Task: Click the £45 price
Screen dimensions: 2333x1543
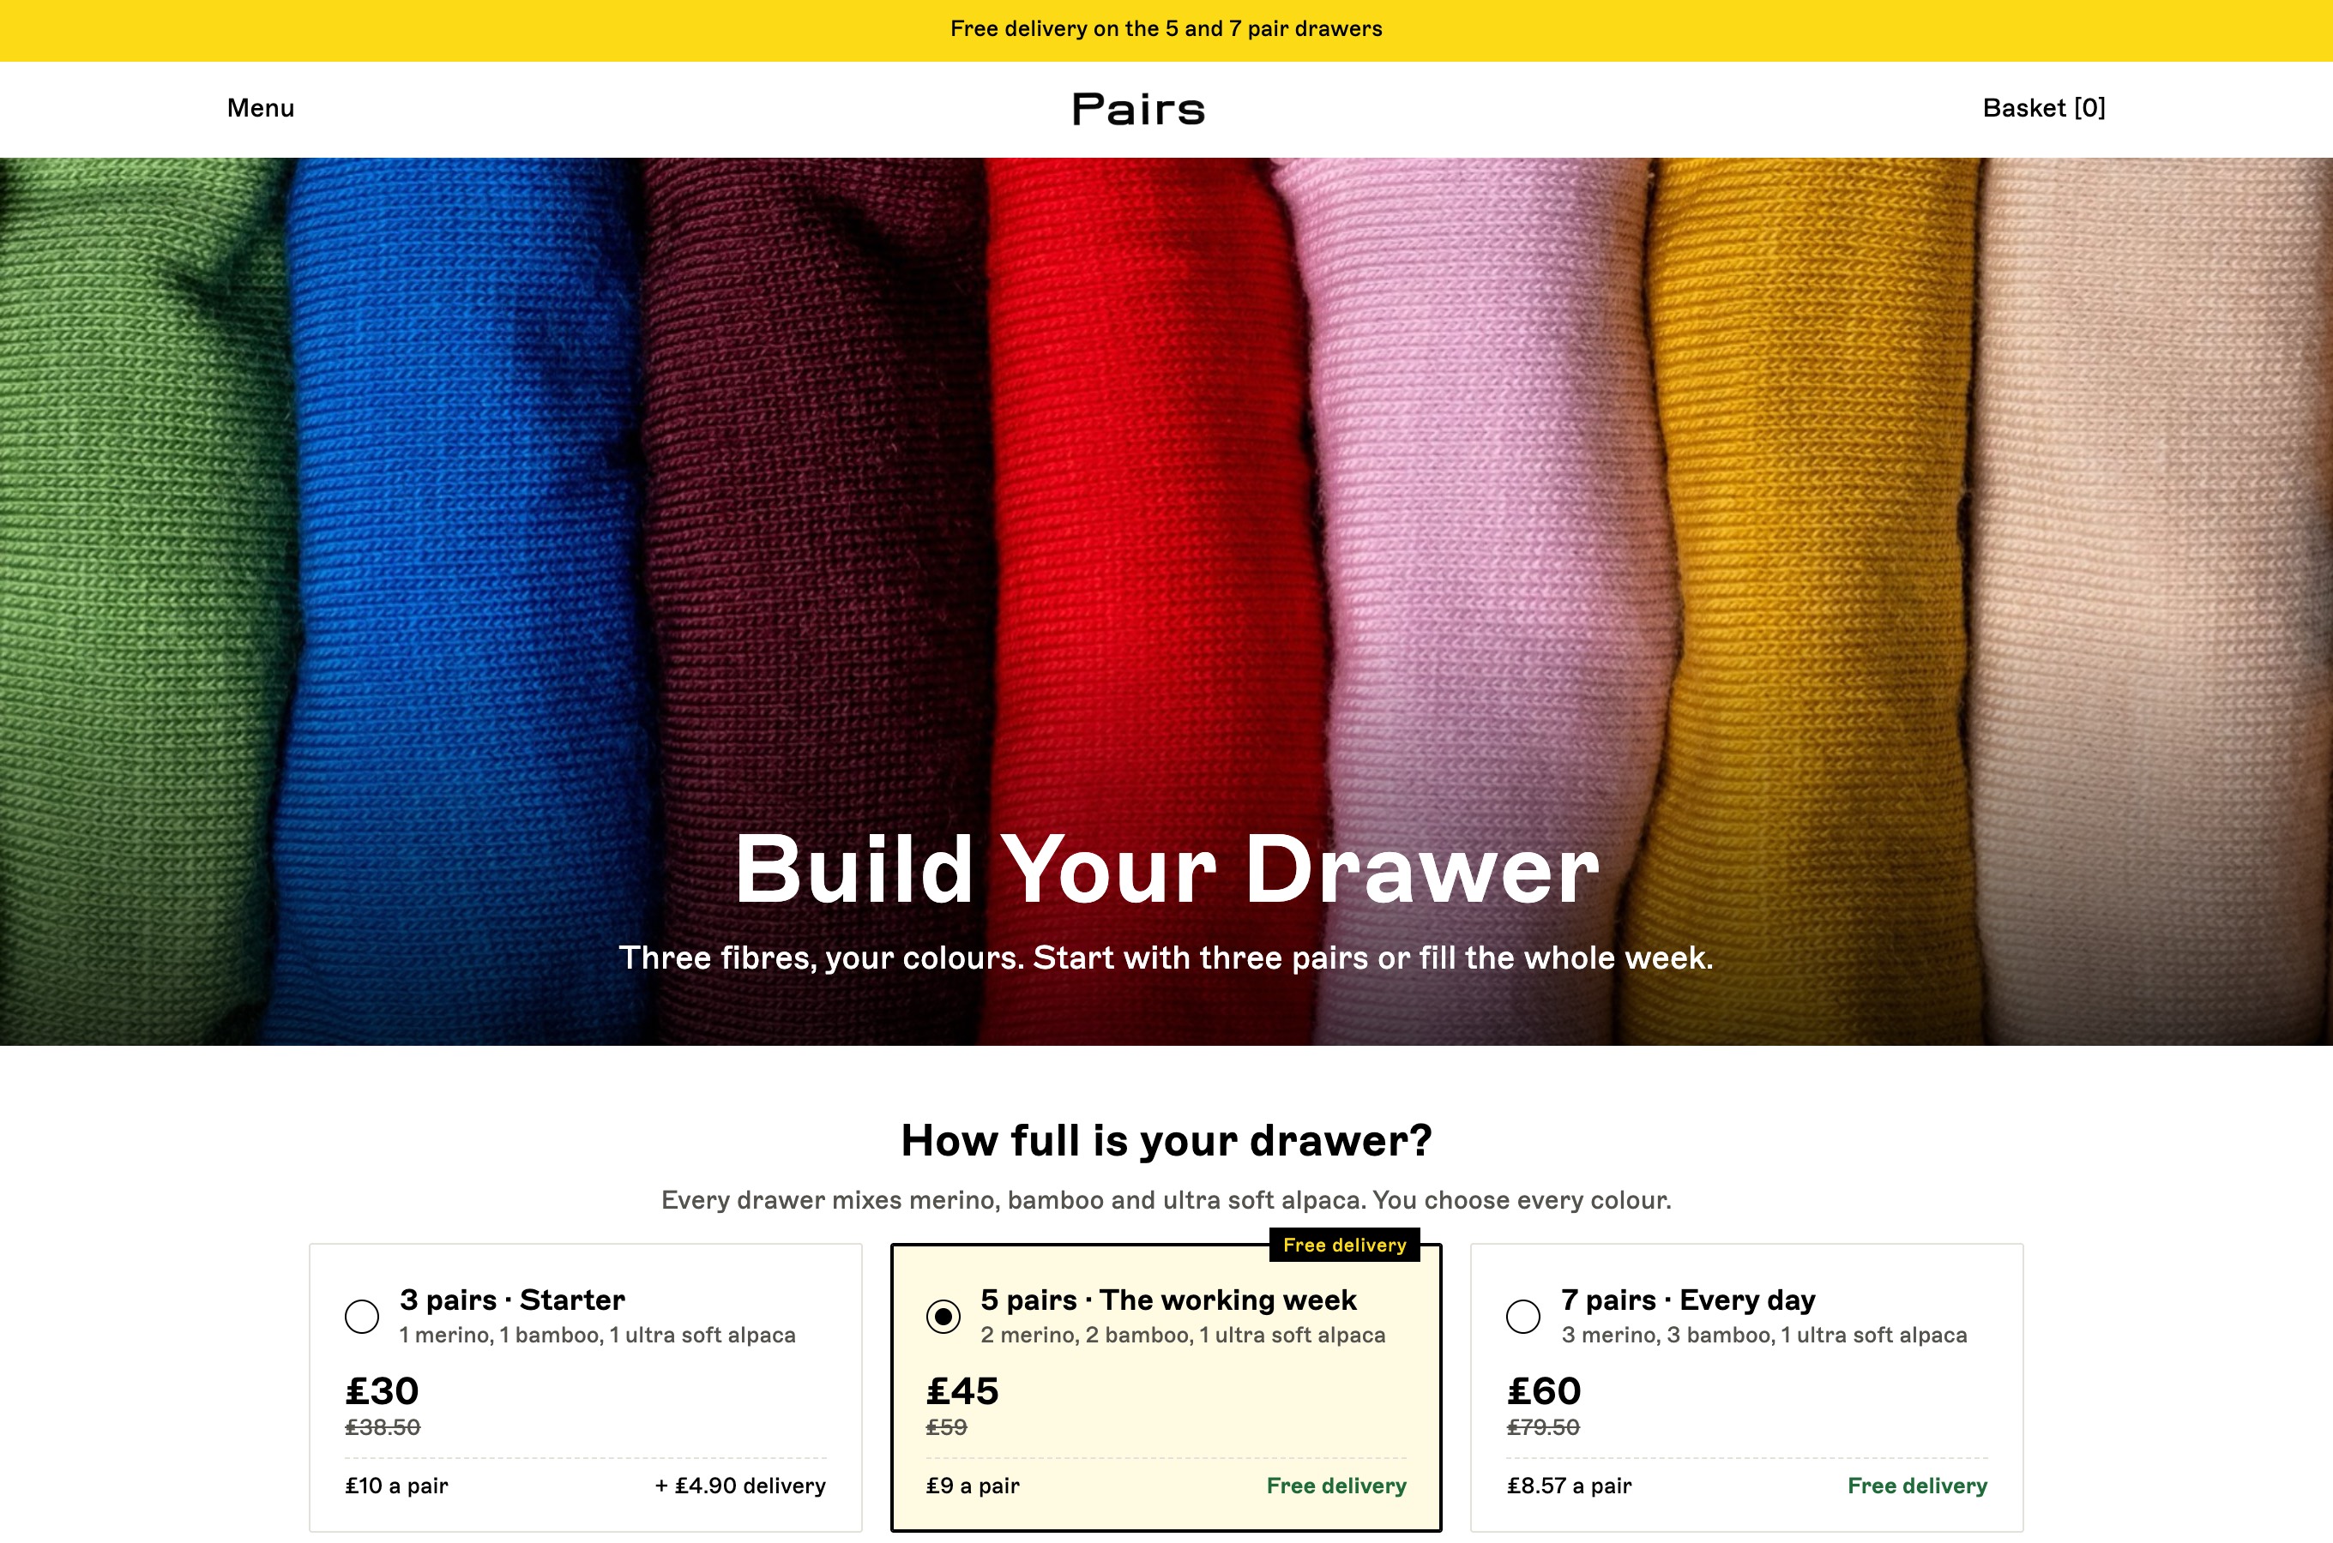Action: [x=962, y=1390]
